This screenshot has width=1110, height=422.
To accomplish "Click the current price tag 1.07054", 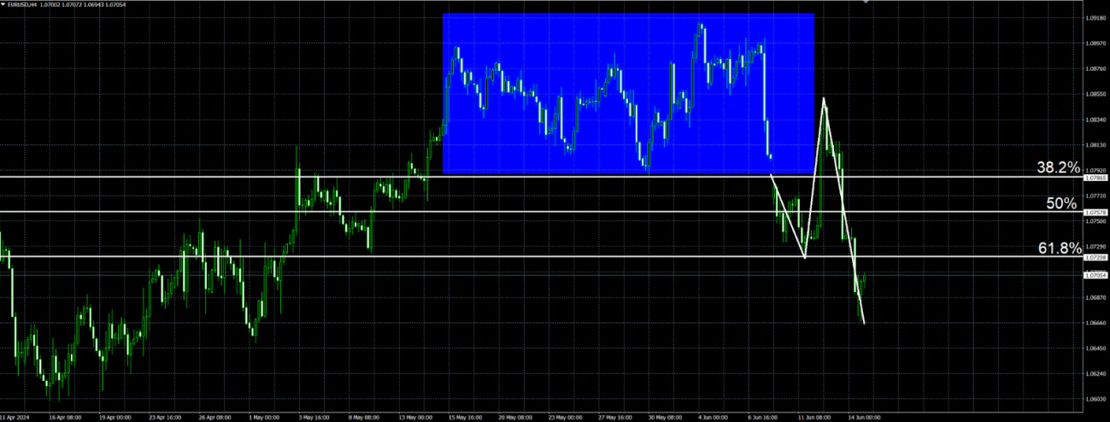I will click(1095, 275).
